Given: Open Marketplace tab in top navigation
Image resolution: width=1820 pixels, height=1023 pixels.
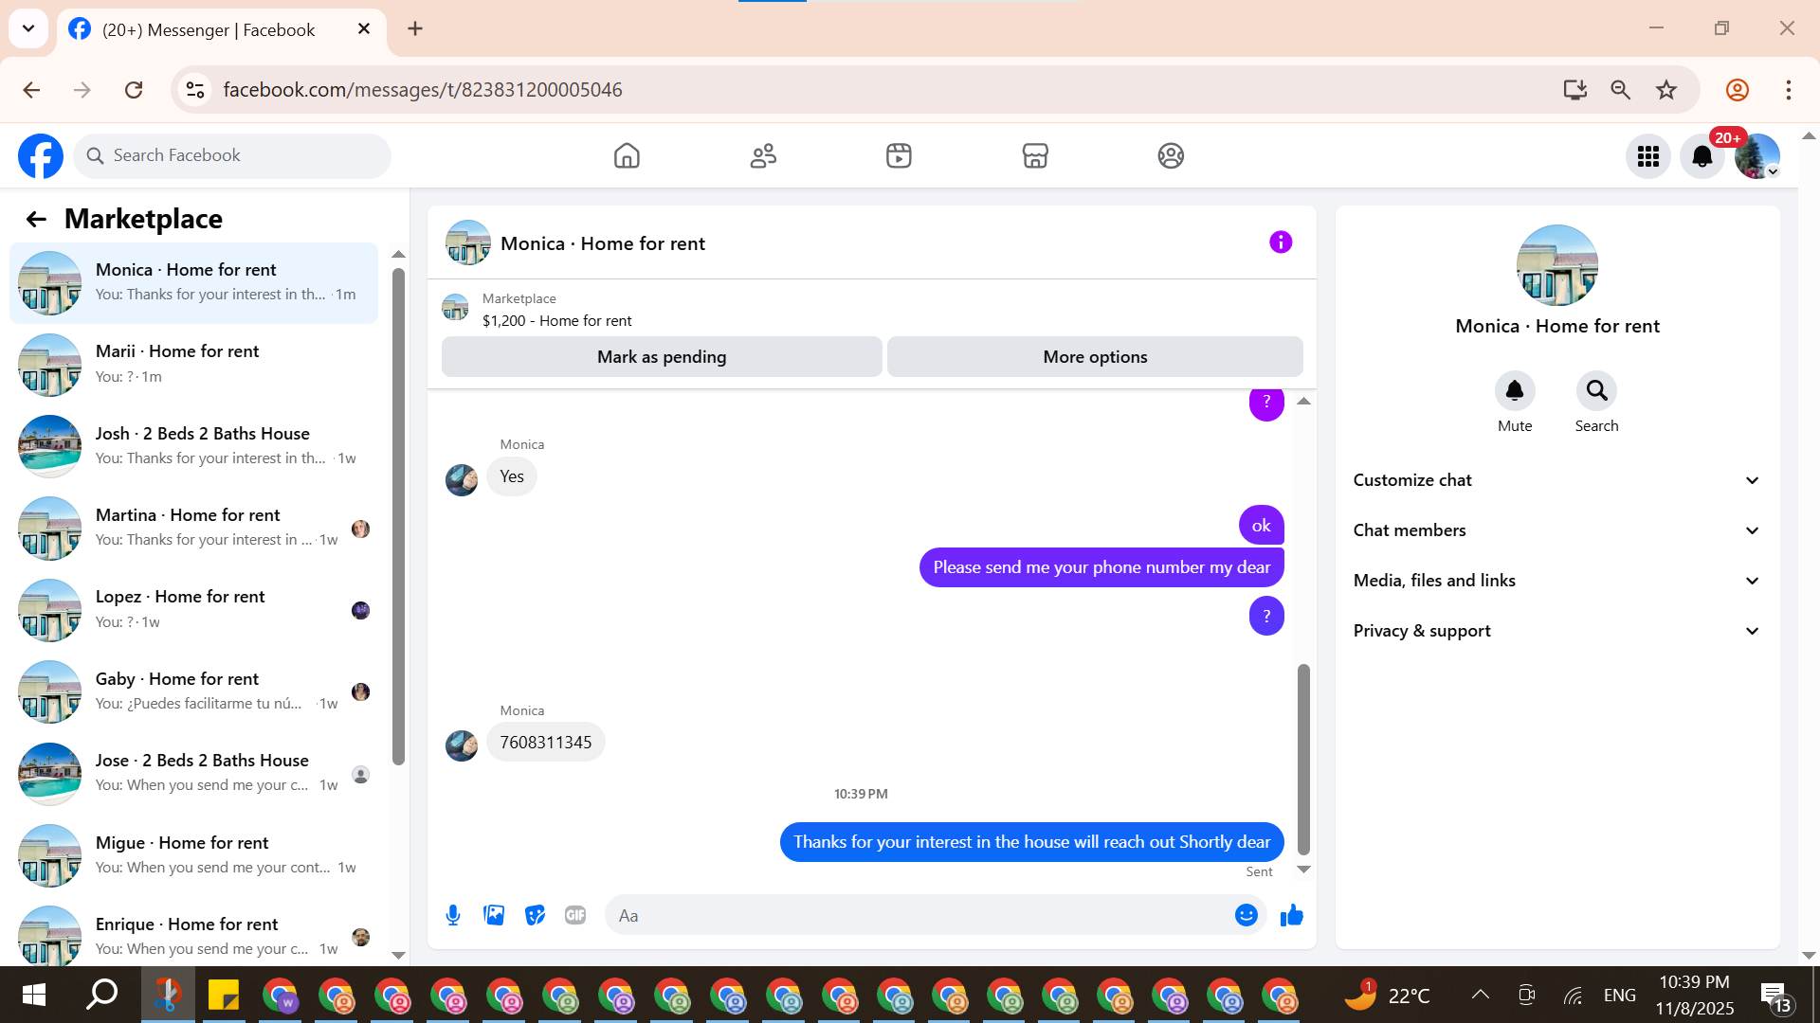Looking at the screenshot, I should pyautogui.click(x=1035, y=156).
